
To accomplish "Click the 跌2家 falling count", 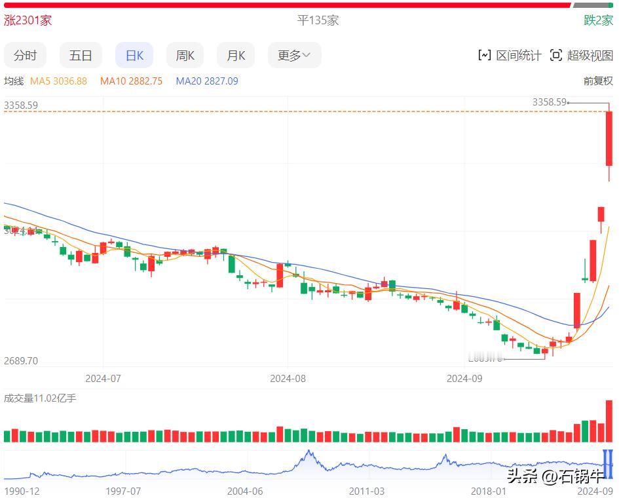I will [599, 20].
